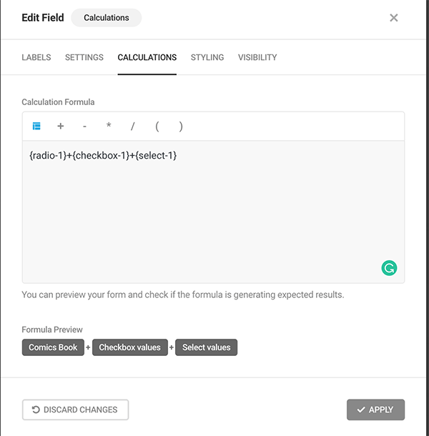Click the Comics Book preview tag
Image resolution: width=429 pixels, height=436 pixels.
53,347
